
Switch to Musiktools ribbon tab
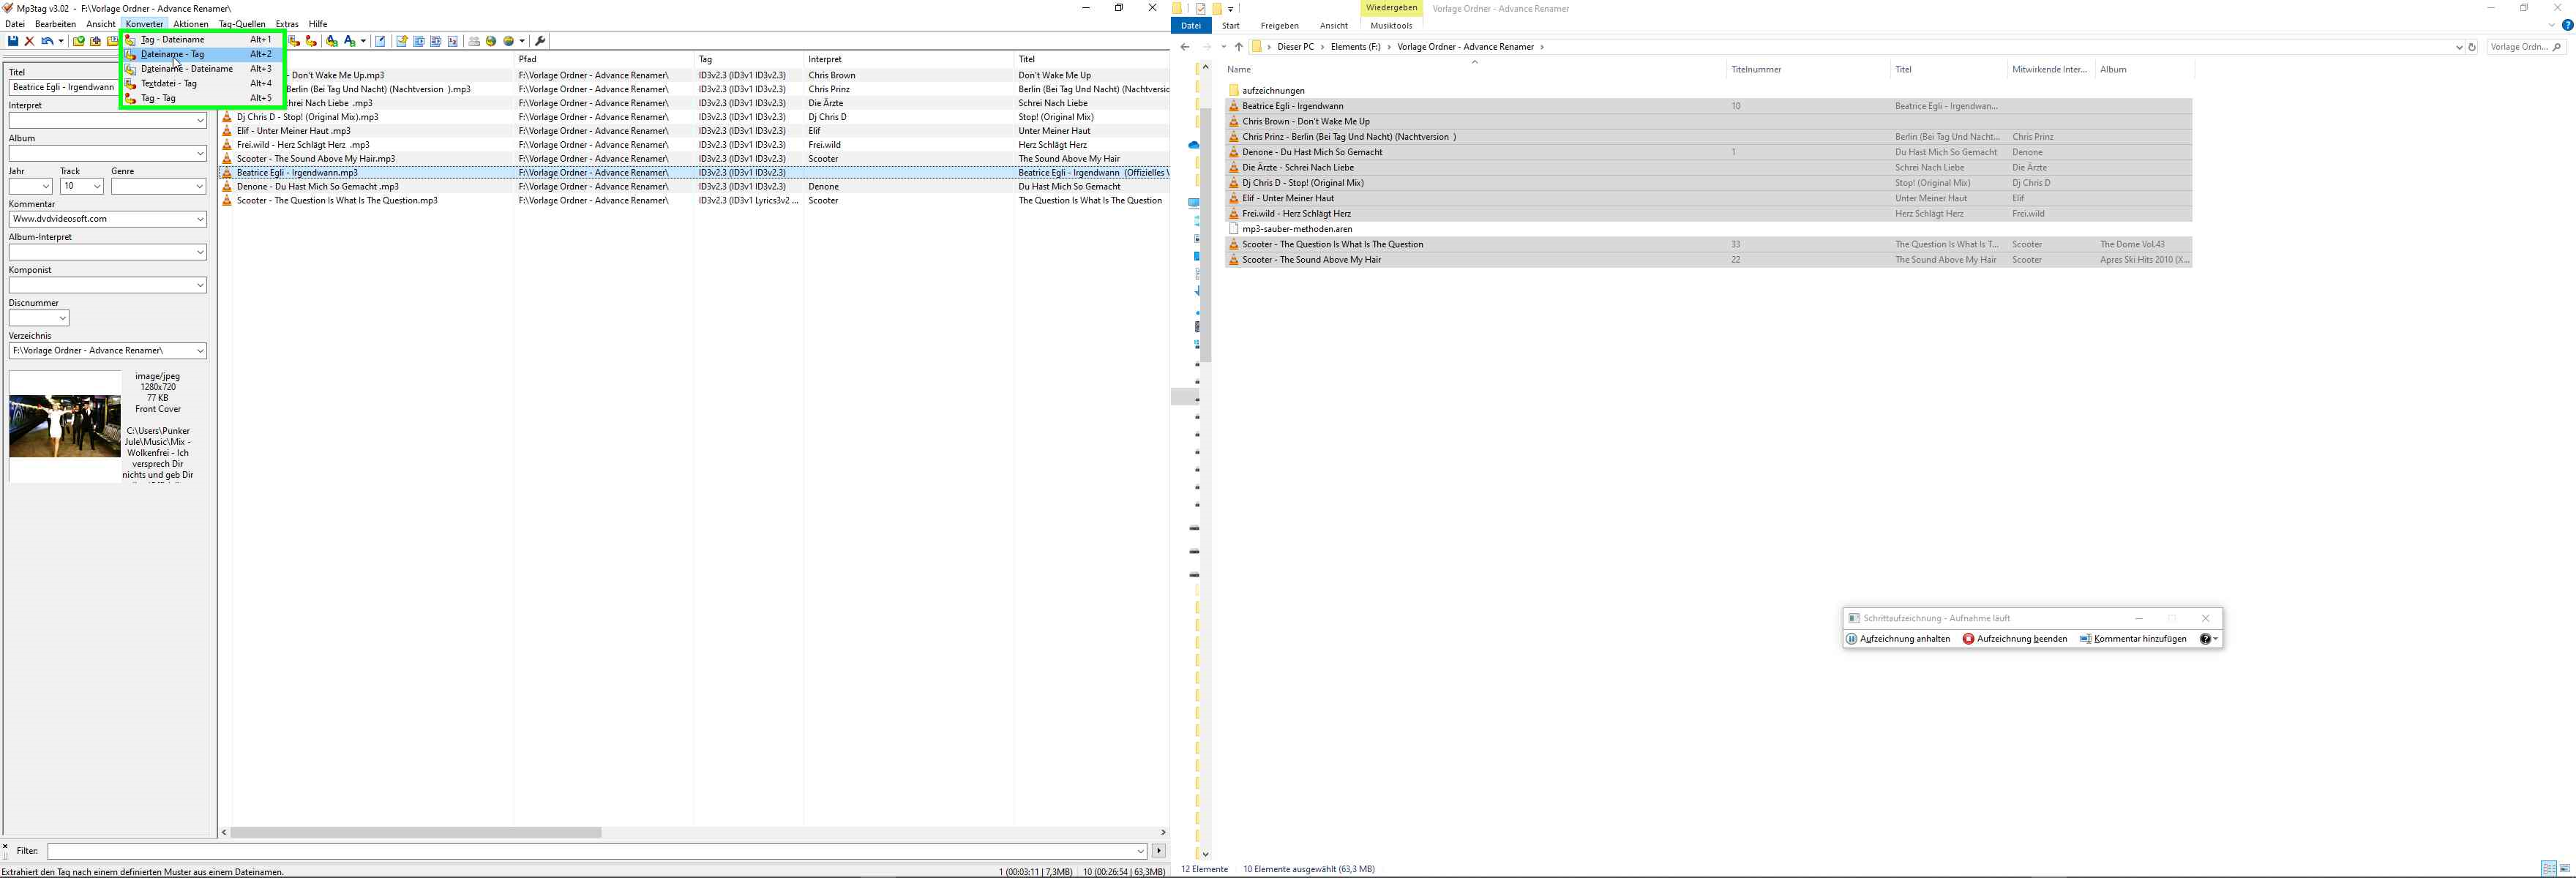click(x=1391, y=26)
